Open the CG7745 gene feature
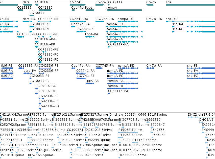This screenshot has width=215, height=159. point(100,5)
